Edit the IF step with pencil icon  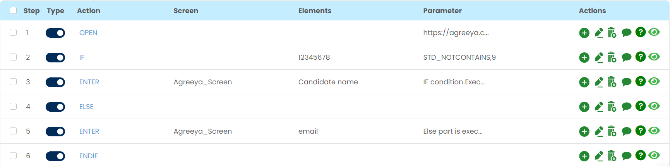[x=599, y=57]
